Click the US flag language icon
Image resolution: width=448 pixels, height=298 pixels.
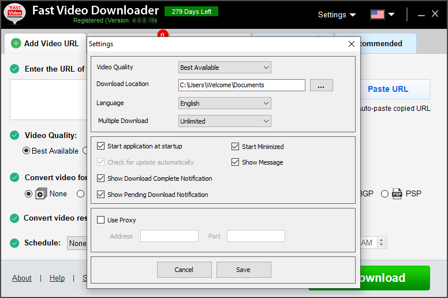[x=378, y=14]
